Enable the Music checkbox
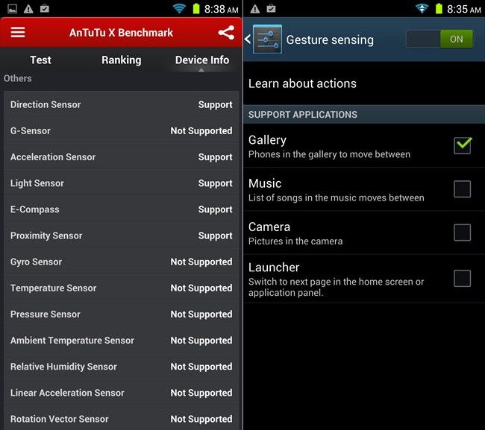Image resolution: width=485 pixels, height=430 pixels. tap(463, 189)
